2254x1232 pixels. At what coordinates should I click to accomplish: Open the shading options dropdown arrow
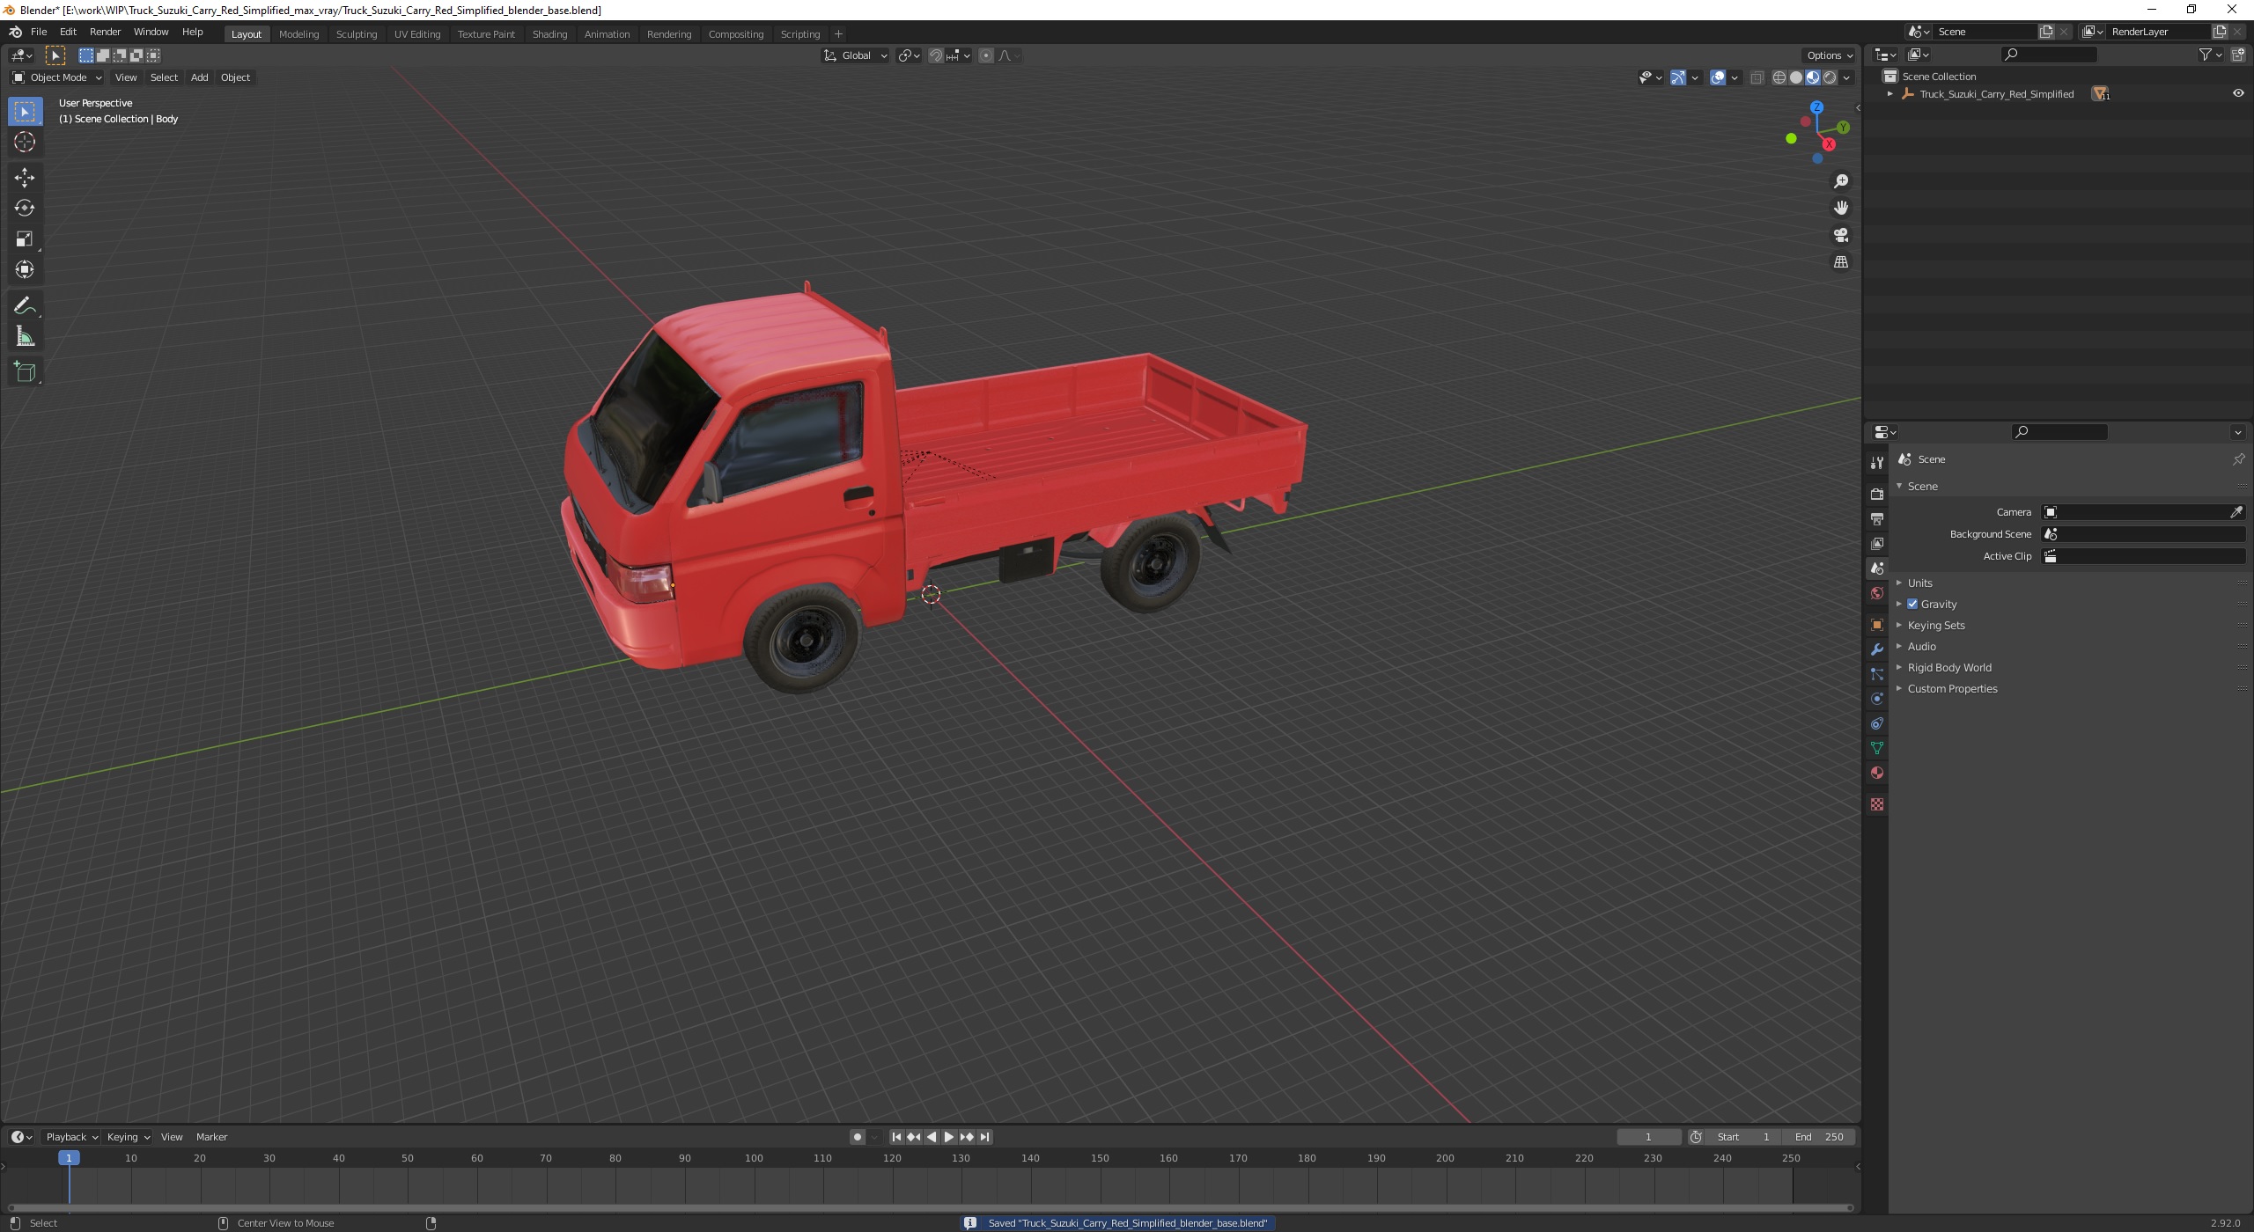(1847, 77)
